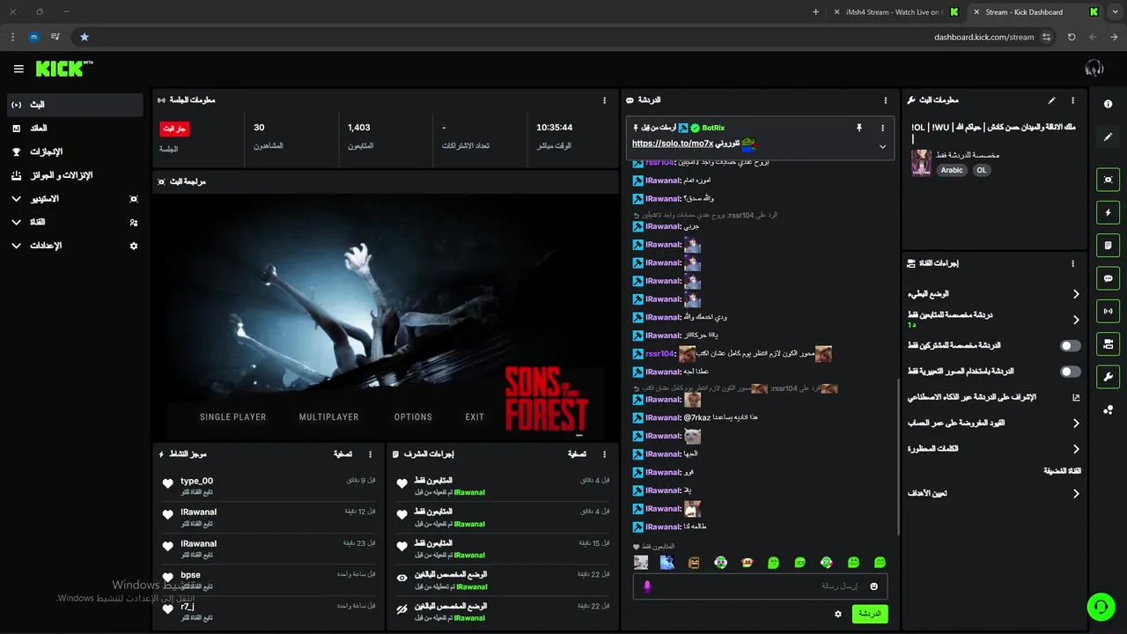Open chat settings gear beside the chat button
Screen dimensions: 1127x634
(x=838, y=614)
